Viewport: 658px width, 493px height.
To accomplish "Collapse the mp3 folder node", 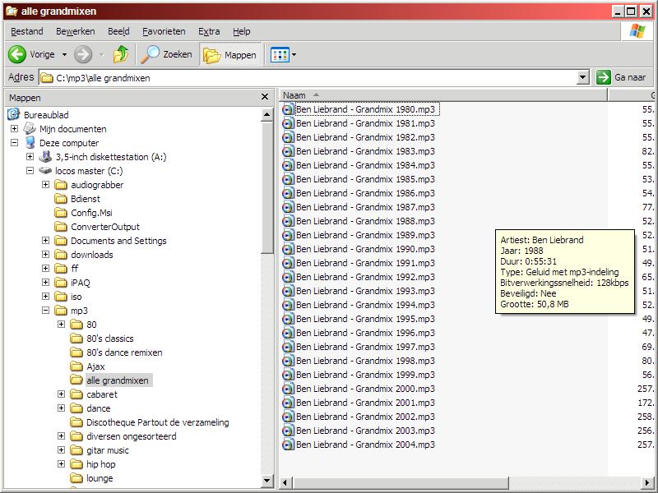I will click(x=46, y=311).
